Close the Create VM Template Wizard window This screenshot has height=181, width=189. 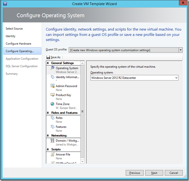pyautogui.click(x=183, y=3)
